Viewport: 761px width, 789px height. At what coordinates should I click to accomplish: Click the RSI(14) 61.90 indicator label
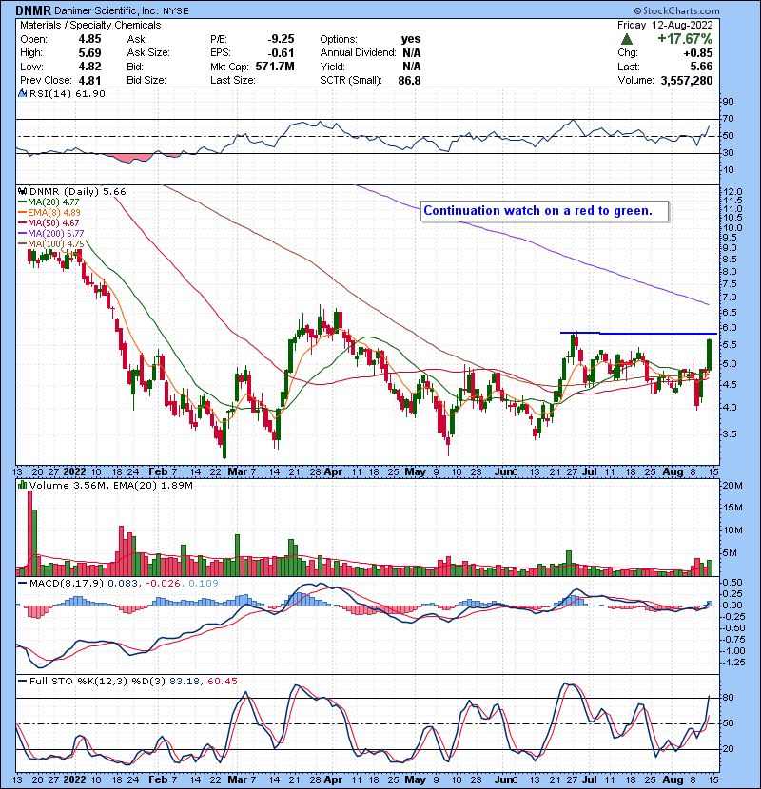(x=68, y=93)
